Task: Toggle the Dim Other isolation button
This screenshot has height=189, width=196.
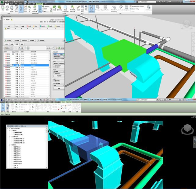Action: point(56,63)
